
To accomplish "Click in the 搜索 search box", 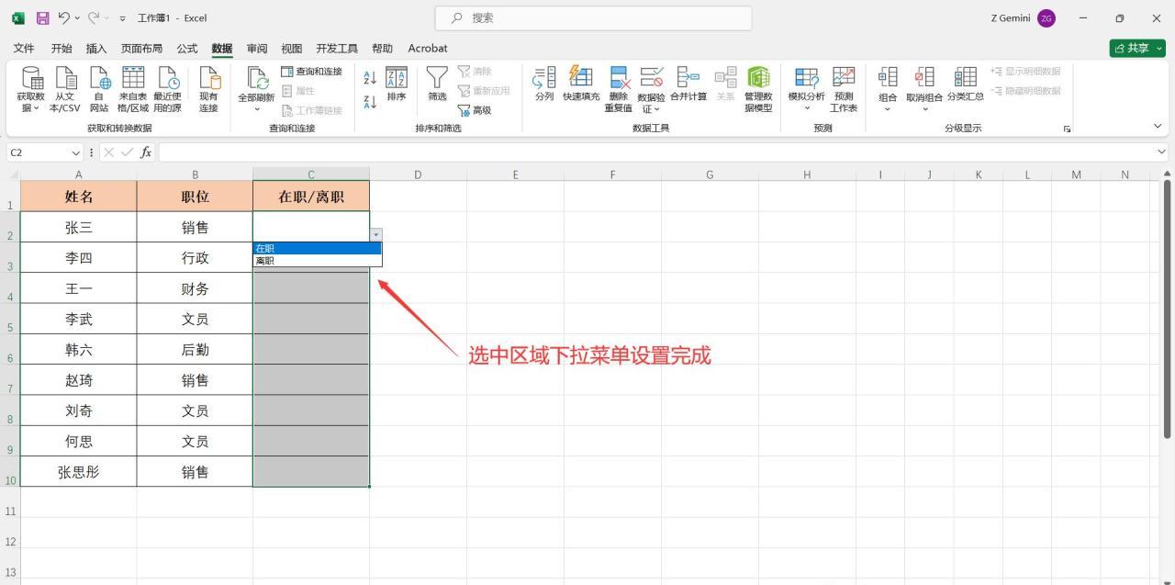I will (593, 17).
